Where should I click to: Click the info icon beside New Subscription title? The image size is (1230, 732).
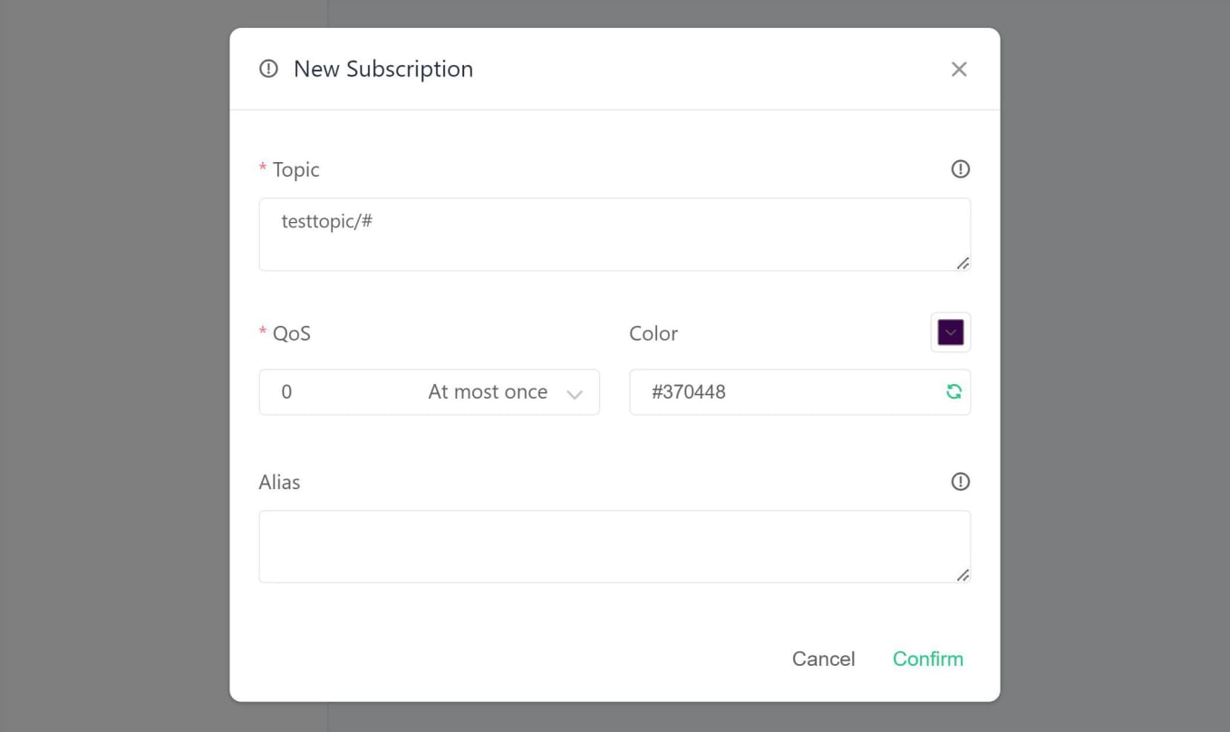267,69
